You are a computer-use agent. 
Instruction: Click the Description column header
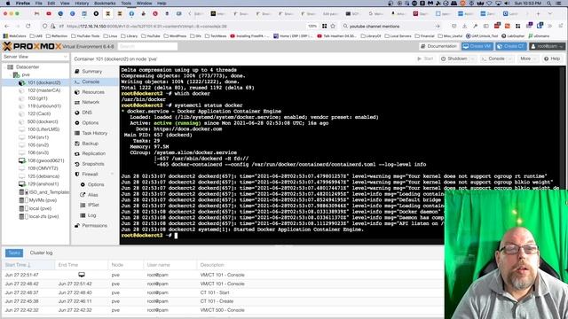point(212,265)
